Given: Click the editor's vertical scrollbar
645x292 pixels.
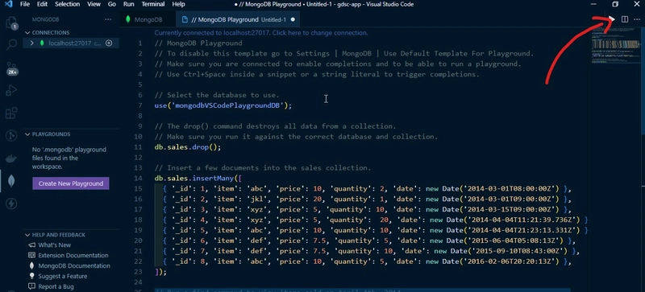Looking at the screenshot, I should coord(643,158).
